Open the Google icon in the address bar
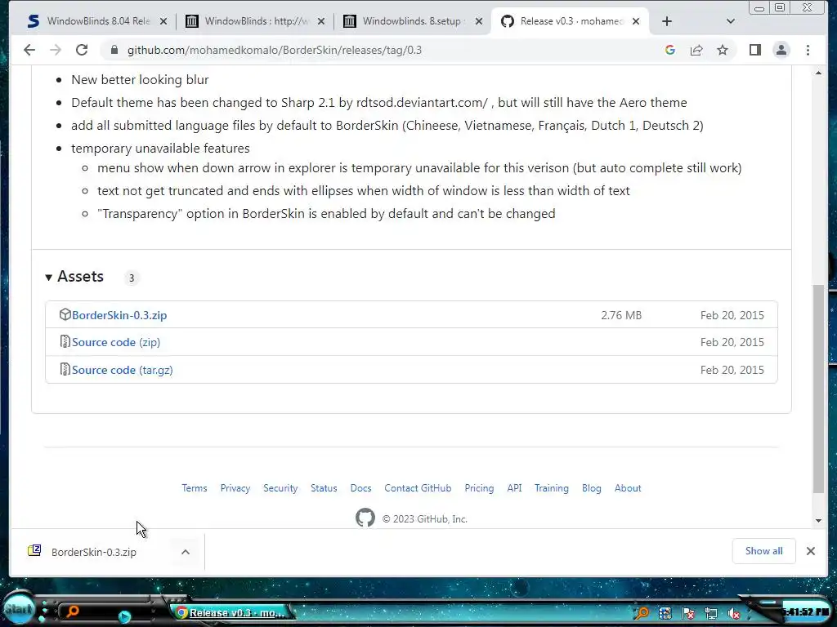 tap(670, 50)
